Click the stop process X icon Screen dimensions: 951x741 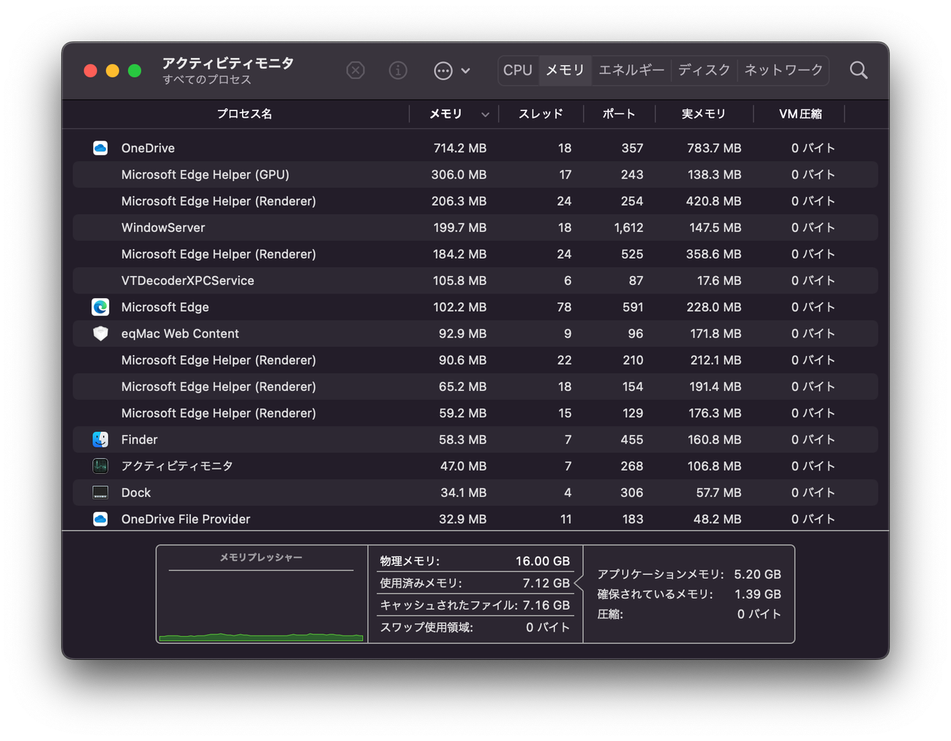356,70
